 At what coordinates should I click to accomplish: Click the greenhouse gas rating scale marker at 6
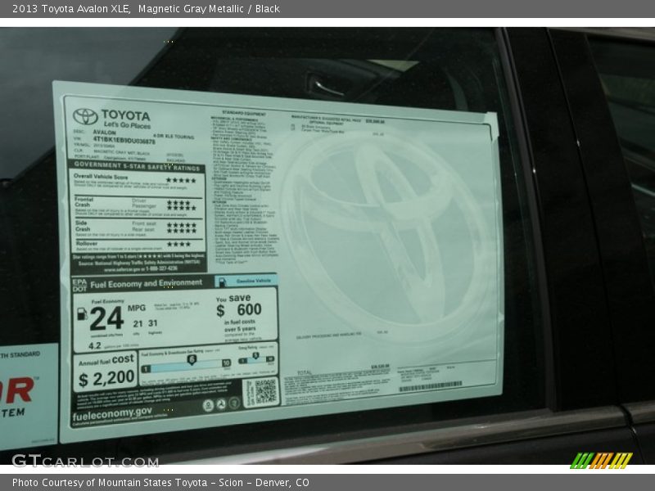point(192,358)
